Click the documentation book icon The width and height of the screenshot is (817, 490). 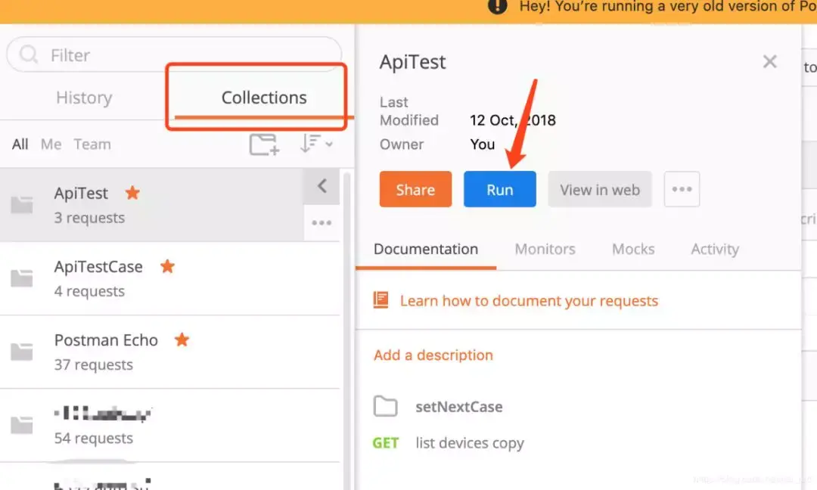(x=381, y=300)
